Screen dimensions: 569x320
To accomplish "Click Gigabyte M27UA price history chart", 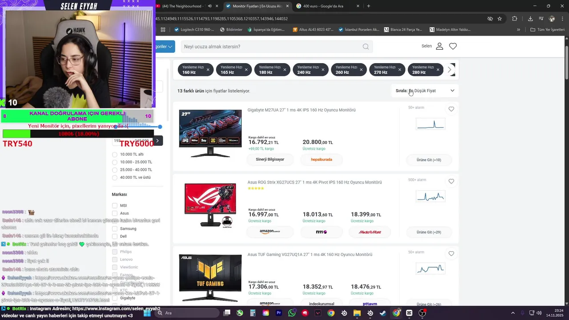I will point(430,124).
